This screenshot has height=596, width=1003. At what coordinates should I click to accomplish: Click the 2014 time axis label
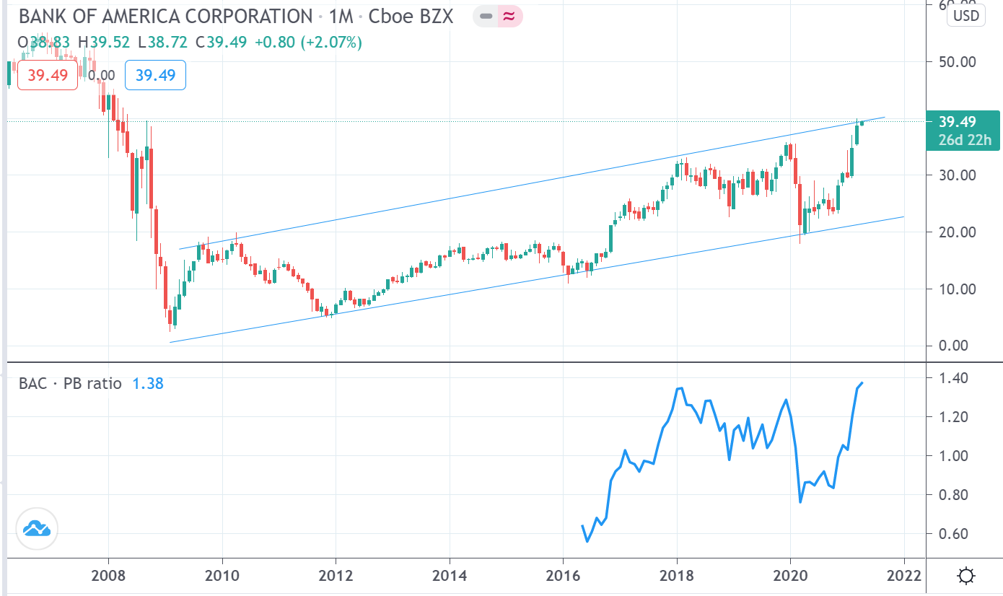coord(450,576)
